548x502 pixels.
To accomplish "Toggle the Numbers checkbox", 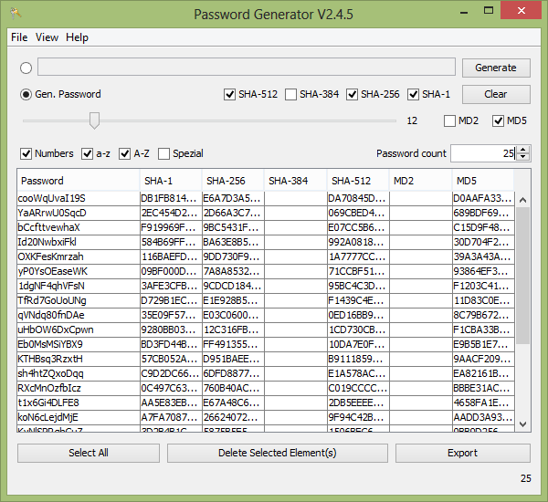I will (x=26, y=153).
